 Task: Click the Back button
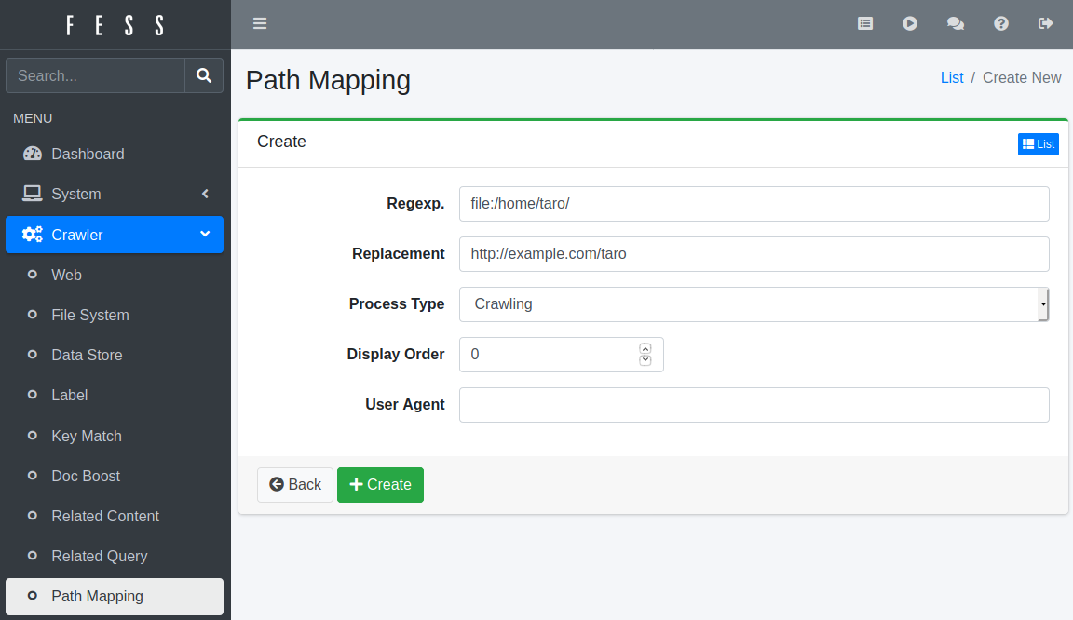click(x=295, y=485)
